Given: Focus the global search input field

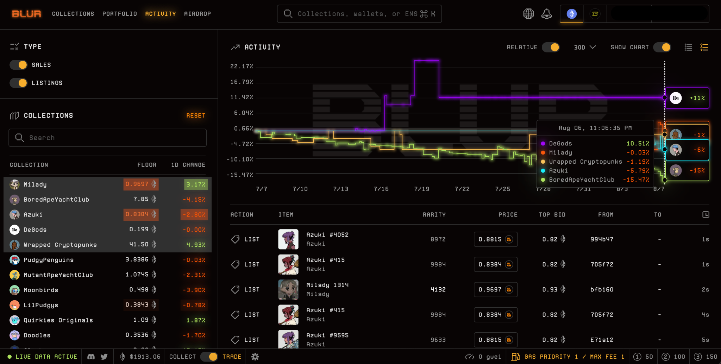Looking at the screenshot, I should pos(359,14).
